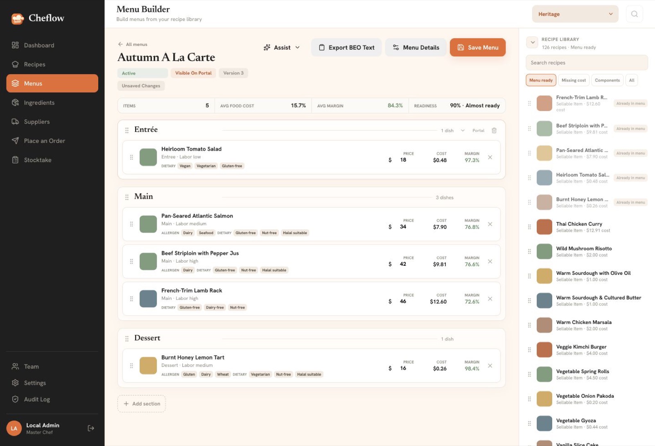This screenshot has width=655, height=446.
Task: Open Stocktake page
Action: [52, 160]
